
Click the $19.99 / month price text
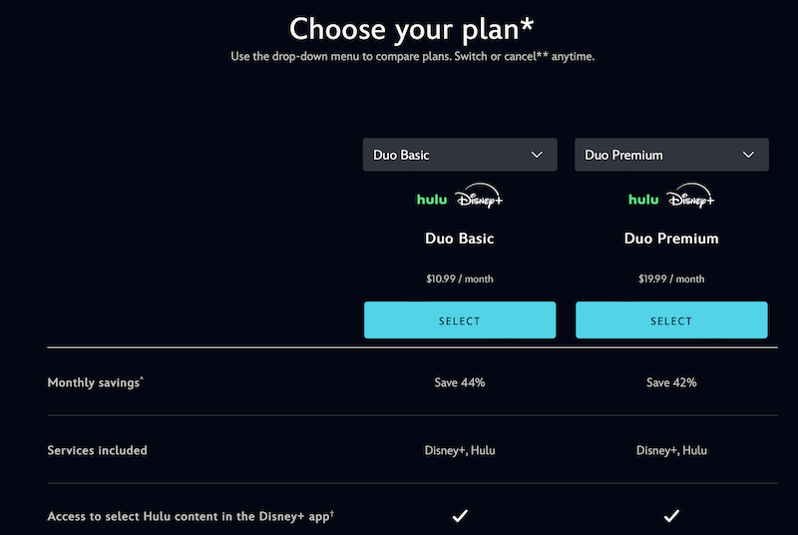[671, 278]
